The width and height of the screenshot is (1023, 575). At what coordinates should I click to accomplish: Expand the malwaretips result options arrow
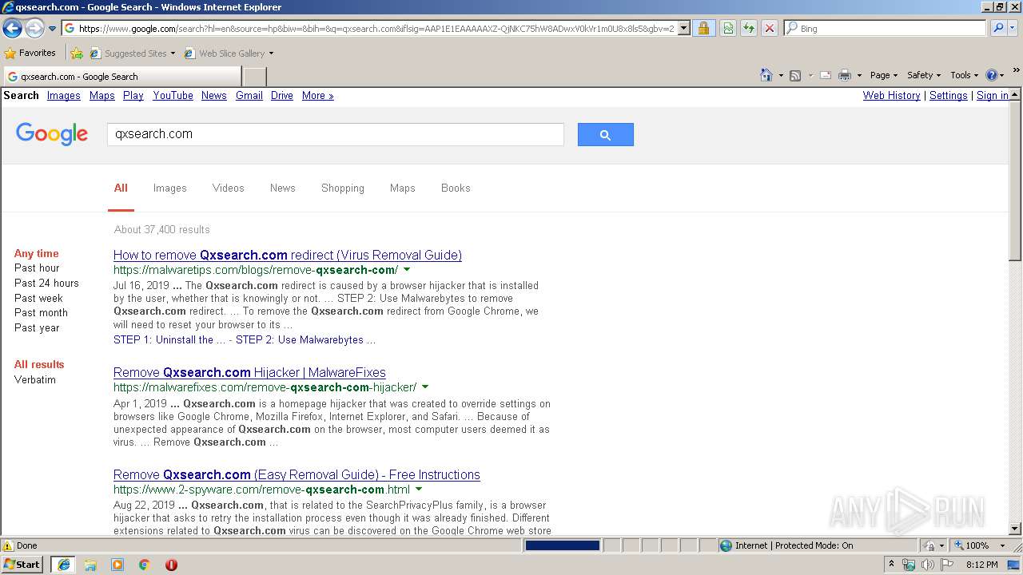pos(407,270)
